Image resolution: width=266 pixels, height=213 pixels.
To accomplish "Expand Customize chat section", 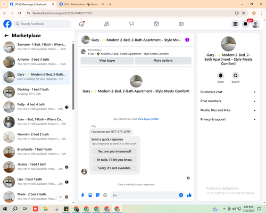I will pyautogui.click(x=228, y=92).
